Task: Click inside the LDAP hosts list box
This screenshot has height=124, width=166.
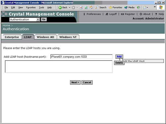Action: [x=59, y=66]
